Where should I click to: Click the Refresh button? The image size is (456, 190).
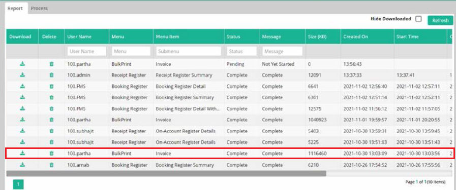[440, 21]
